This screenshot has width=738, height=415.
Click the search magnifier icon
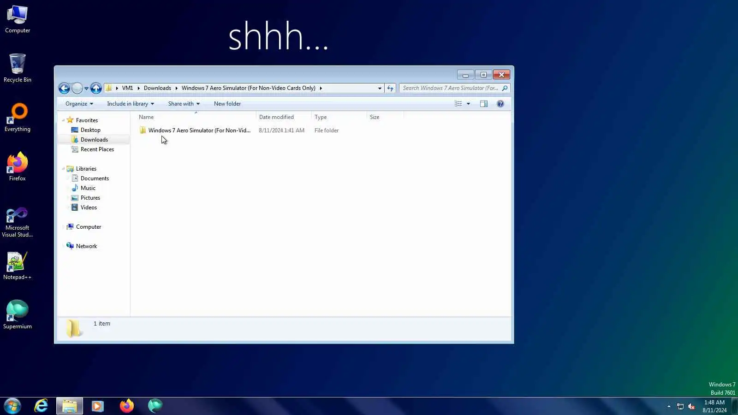505,88
